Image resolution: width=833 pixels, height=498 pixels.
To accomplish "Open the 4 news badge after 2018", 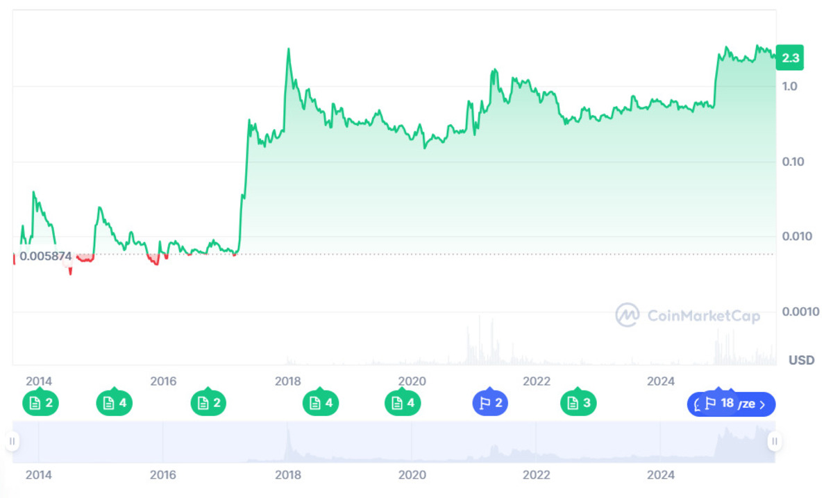I will pos(321,403).
